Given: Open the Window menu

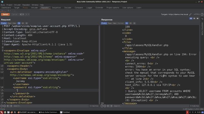Looking at the screenshot, I should [x=35, y=5].
